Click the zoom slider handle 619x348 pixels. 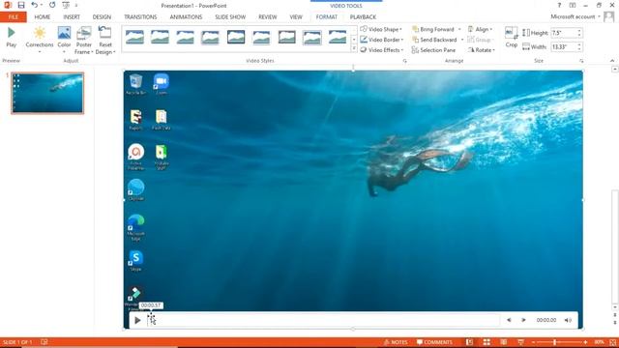point(554,342)
